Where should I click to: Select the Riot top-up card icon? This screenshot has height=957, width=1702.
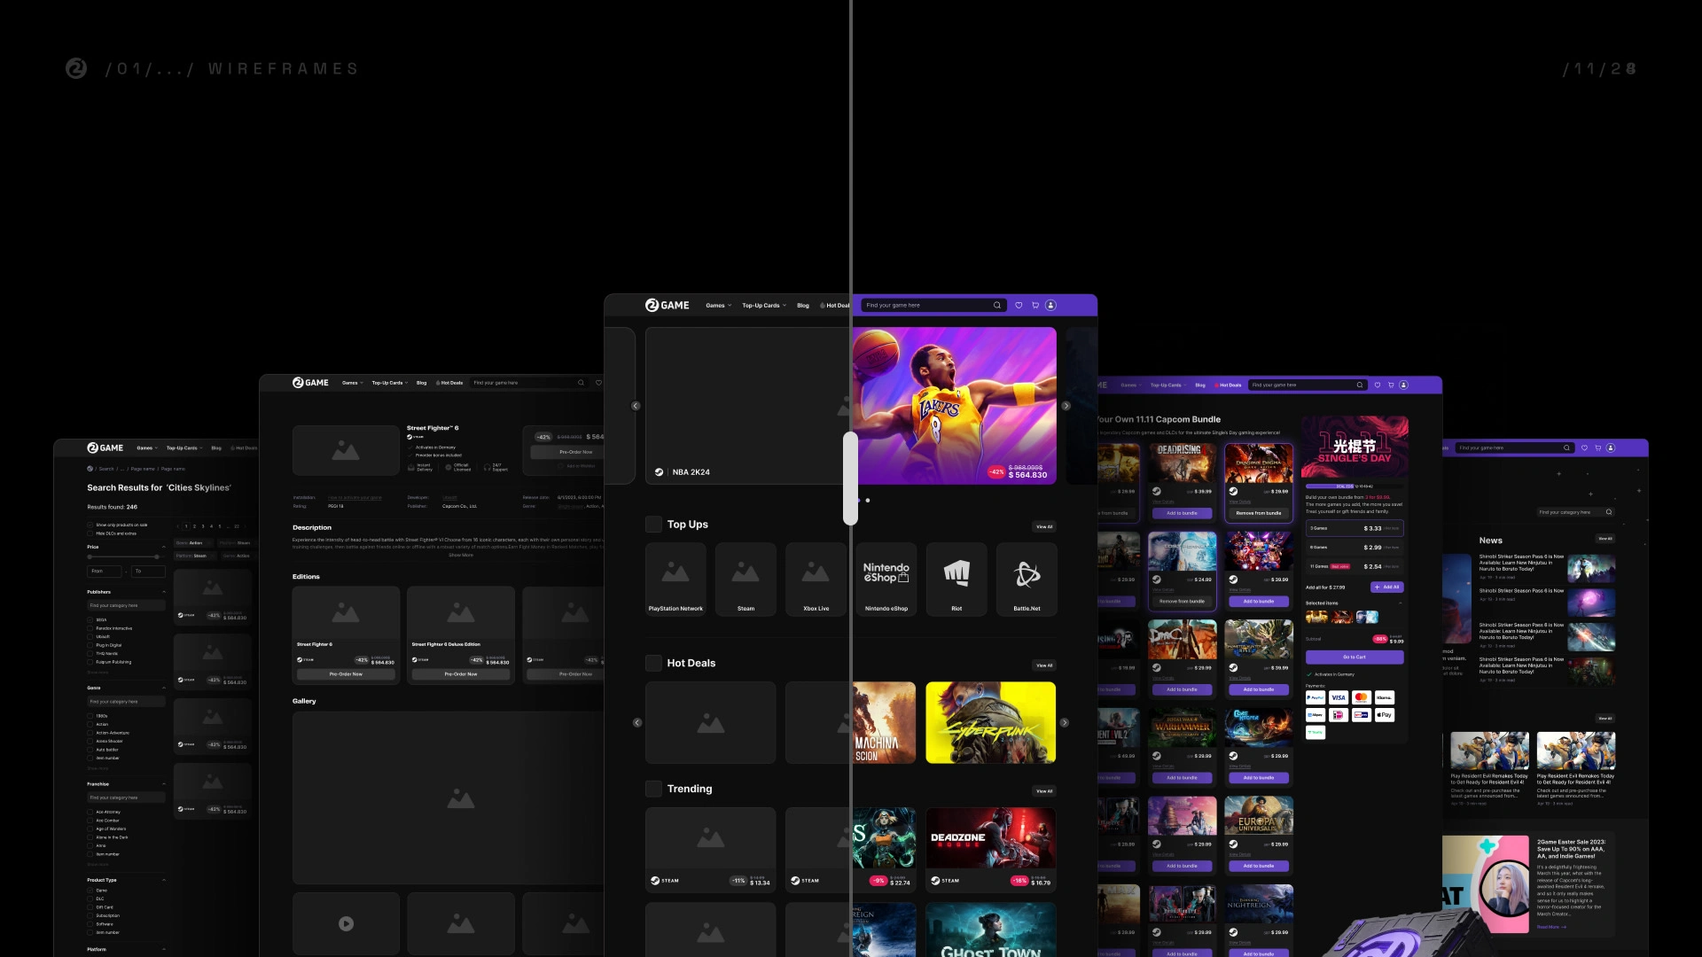(956, 579)
